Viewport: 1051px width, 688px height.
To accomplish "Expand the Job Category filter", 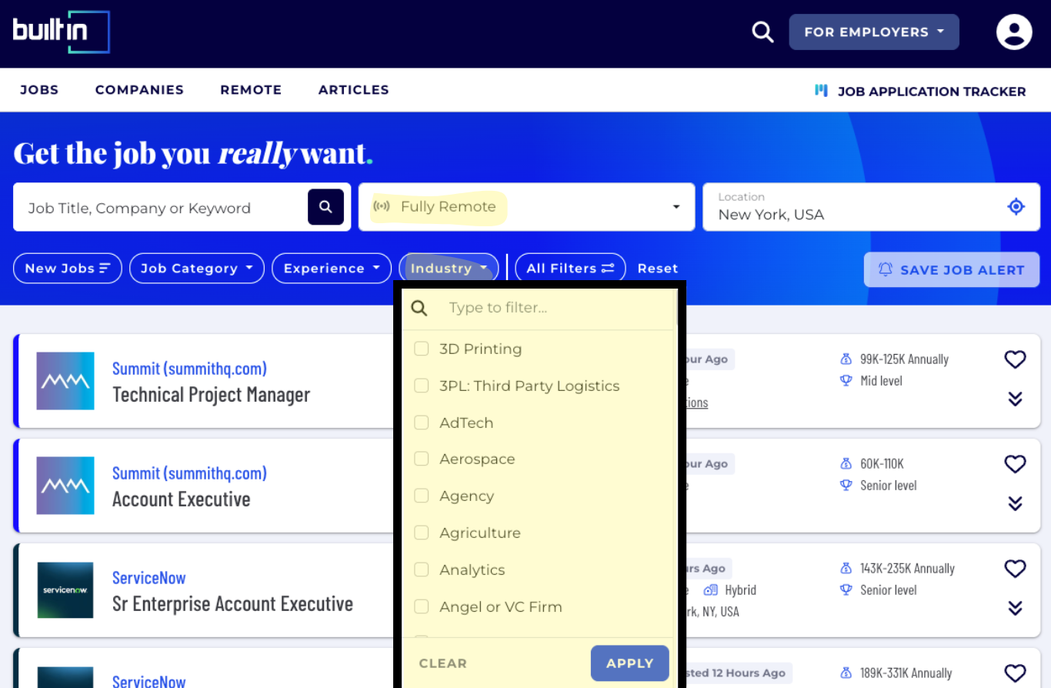I will [197, 269].
